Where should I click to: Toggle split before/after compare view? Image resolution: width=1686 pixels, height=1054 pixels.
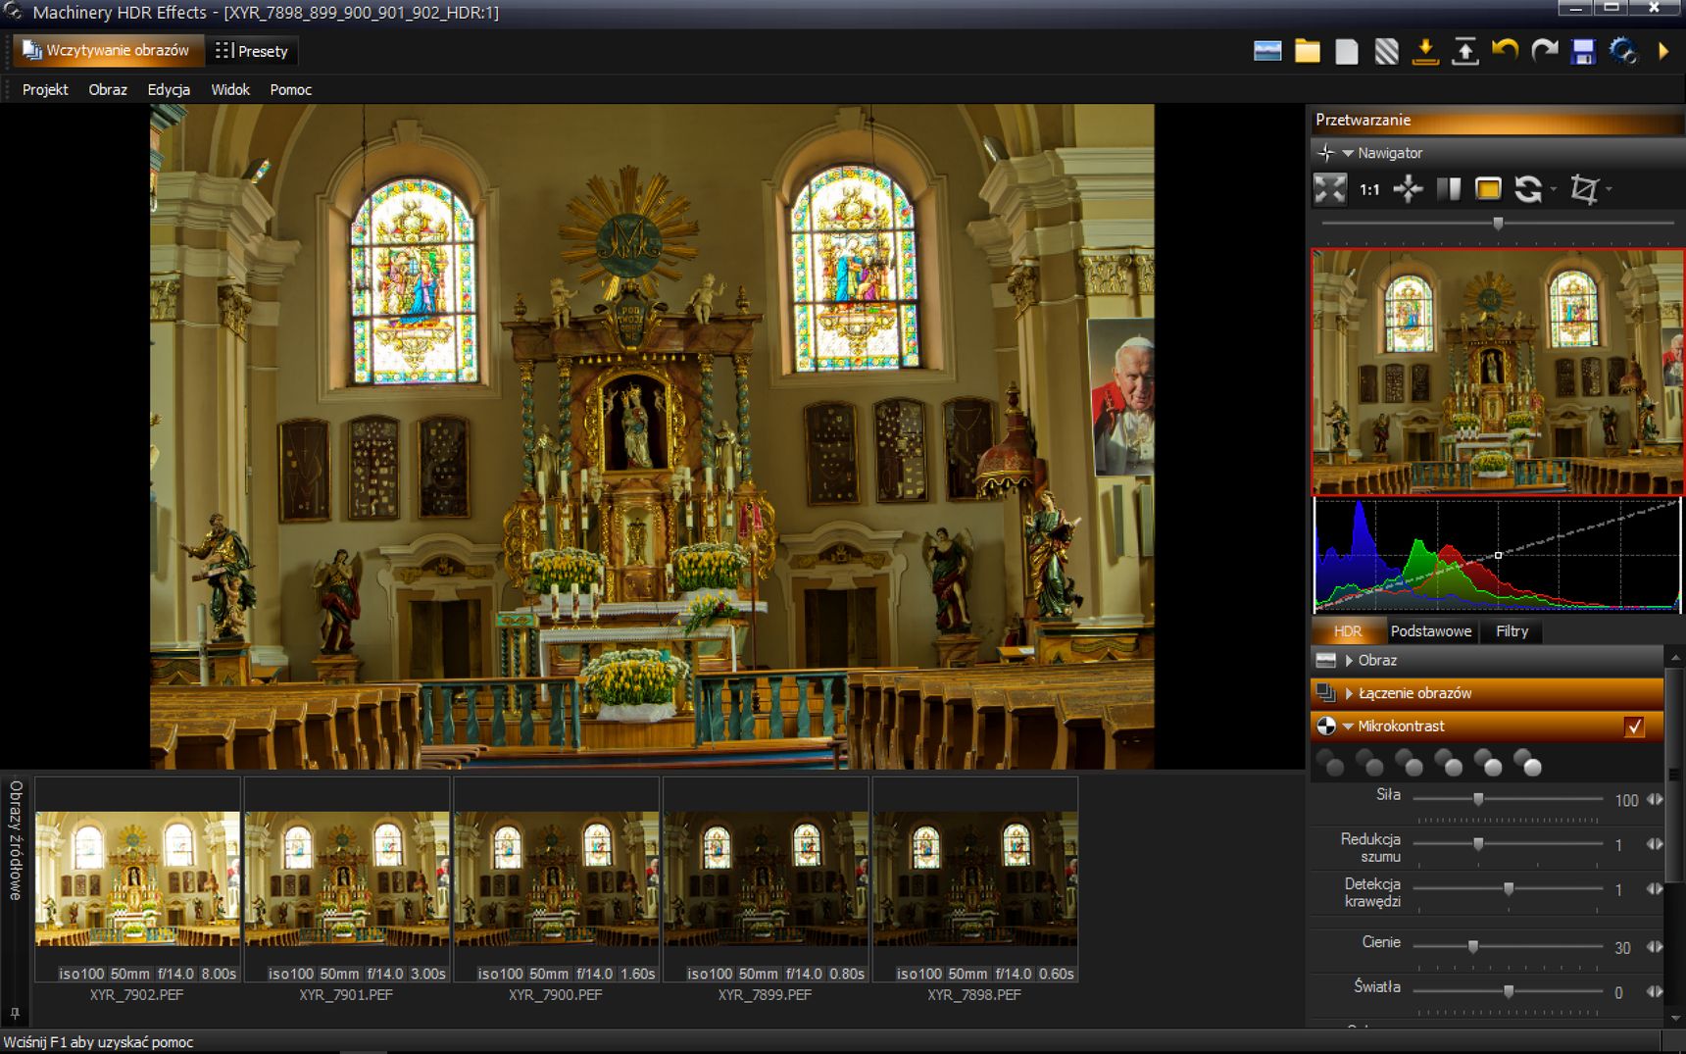point(1449,189)
